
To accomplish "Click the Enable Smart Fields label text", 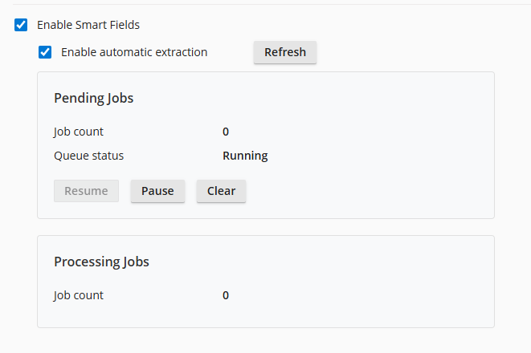I will click(88, 25).
